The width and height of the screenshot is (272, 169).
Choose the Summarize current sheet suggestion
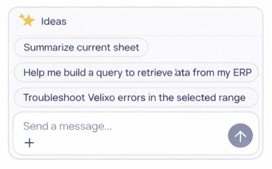coord(81,48)
